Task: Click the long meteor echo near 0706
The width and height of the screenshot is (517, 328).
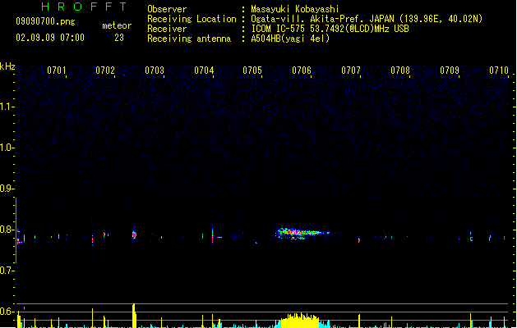Action: click(302, 233)
